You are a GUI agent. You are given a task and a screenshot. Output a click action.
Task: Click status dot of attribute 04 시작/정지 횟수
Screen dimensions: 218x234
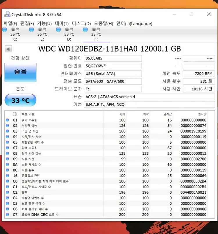click(7, 137)
